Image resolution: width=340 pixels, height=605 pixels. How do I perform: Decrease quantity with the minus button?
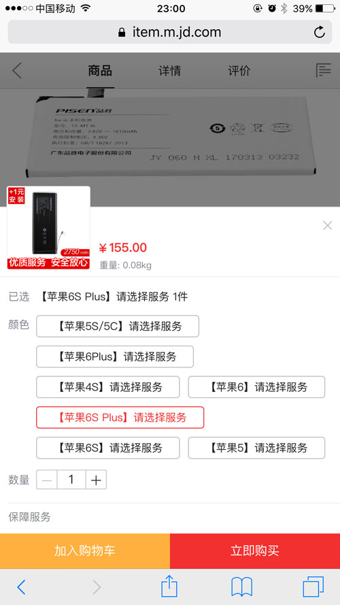[x=47, y=480]
